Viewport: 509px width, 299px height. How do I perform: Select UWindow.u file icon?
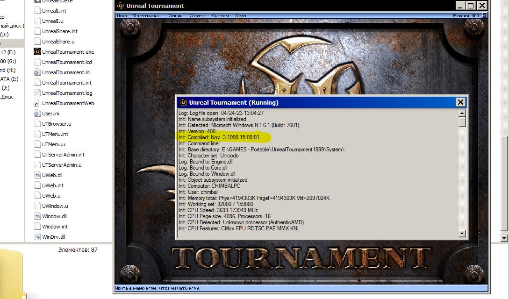[37, 206]
